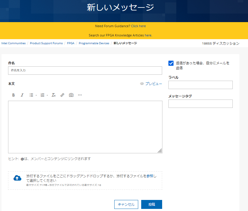Focus the ラベル input field
The height and width of the screenshot is (211, 248).
[x=200, y=85]
